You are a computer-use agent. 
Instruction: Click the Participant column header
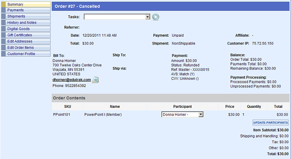pyautogui.click(x=182, y=107)
